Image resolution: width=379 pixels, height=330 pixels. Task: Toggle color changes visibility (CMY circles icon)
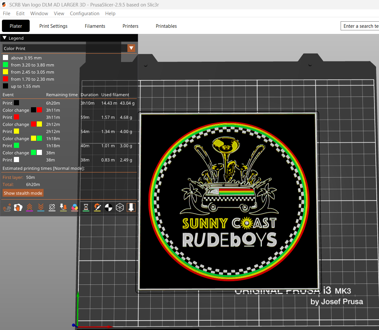pyautogui.click(x=75, y=208)
